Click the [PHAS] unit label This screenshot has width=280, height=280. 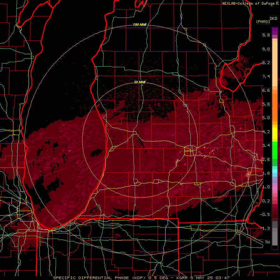click(x=263, y=21)
